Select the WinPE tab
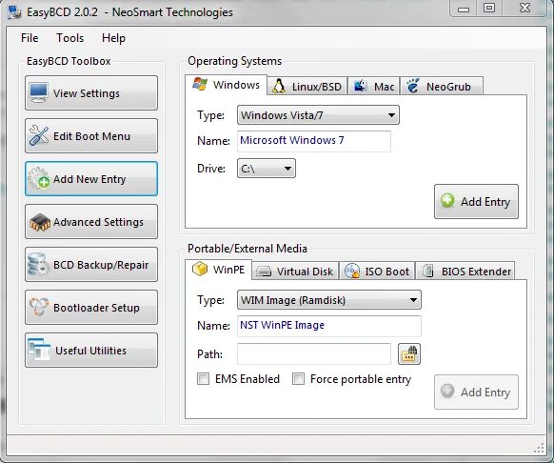 click(x=218, y=270)
